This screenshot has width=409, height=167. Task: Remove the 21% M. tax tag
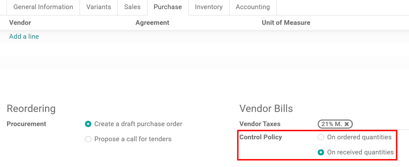click(x=346, y=124)
